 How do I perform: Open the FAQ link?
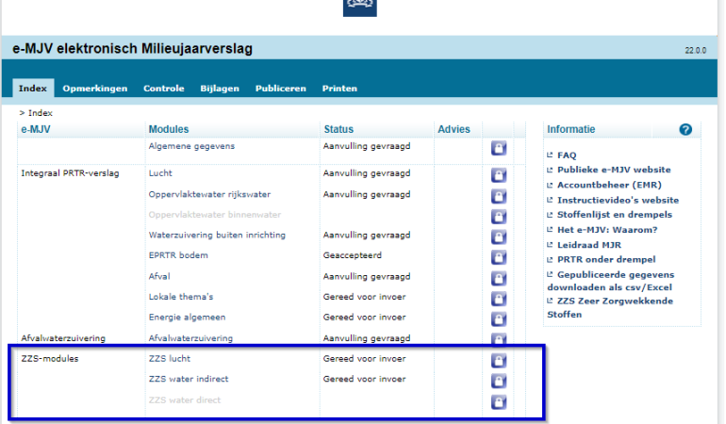click(x=567, y=155)
